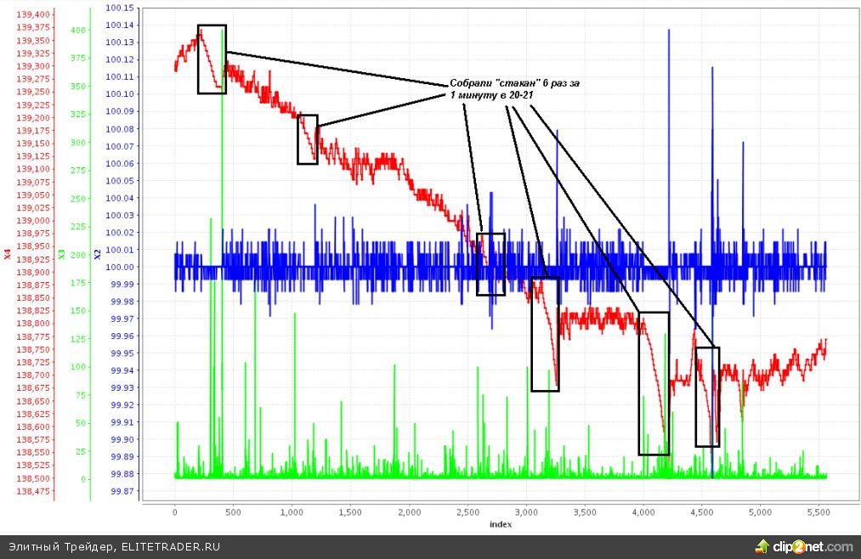Click the 400 tick on green axis
861x559 pixels.
(x=78, y=31)
